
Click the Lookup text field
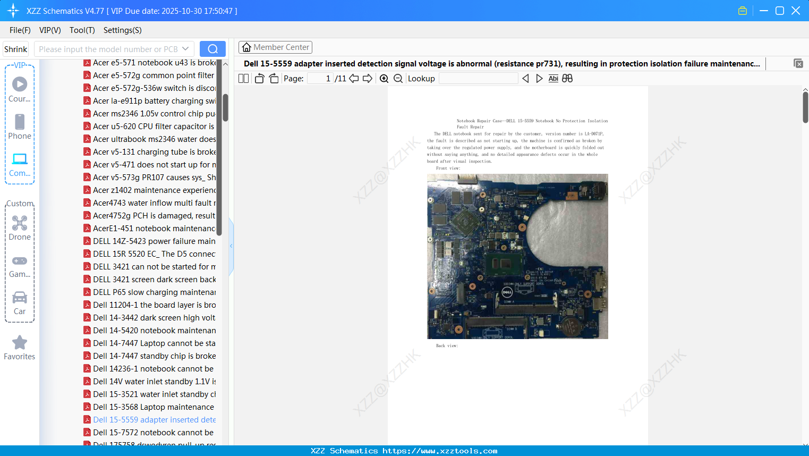point(478,79)
